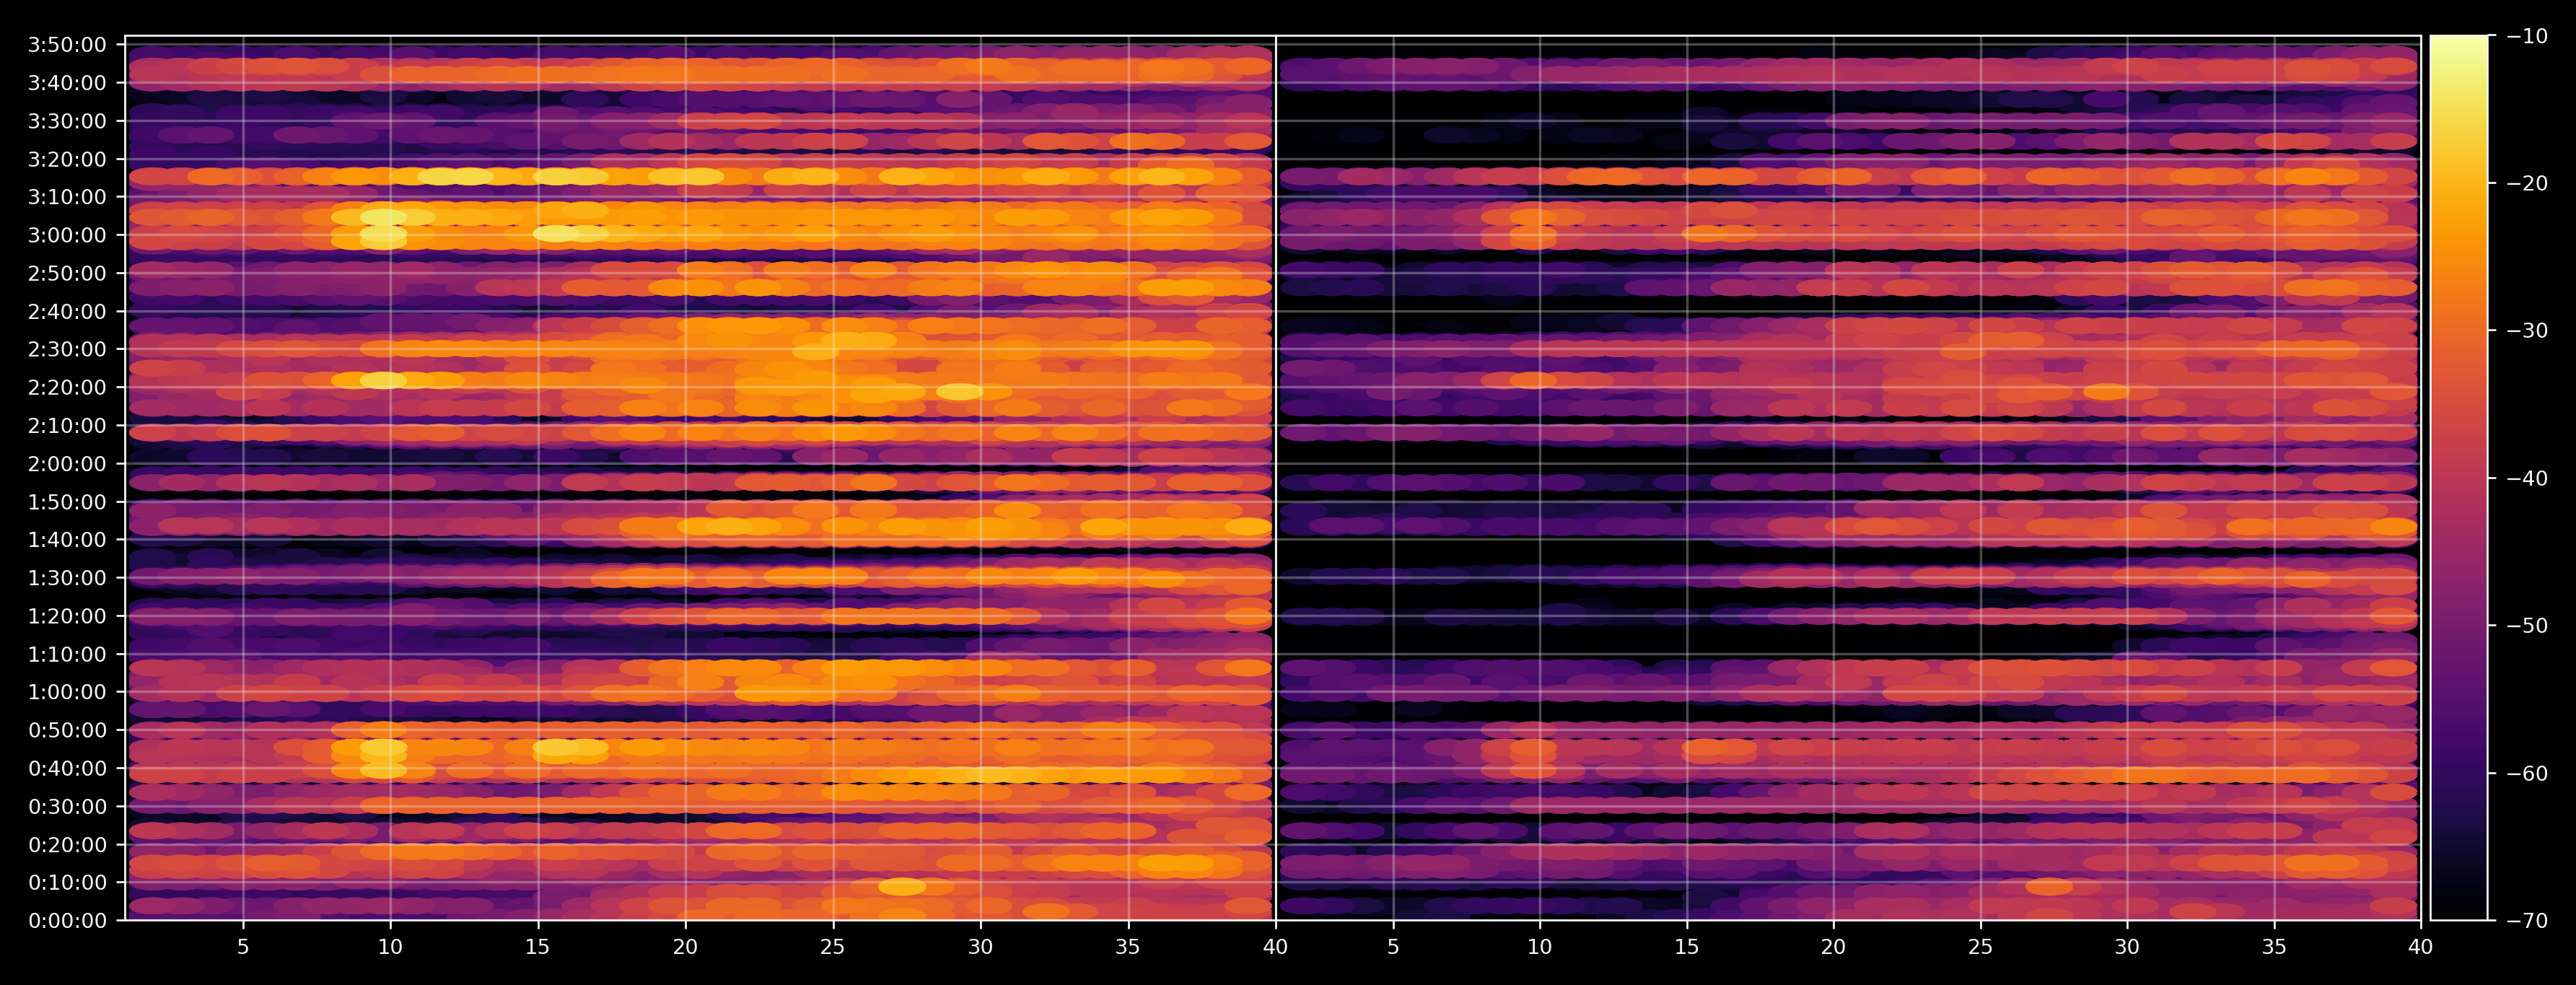Click x-axis label 25 under the right heatmap
This screenshot has width=2576, height=985.
(x=1981, y=946)
